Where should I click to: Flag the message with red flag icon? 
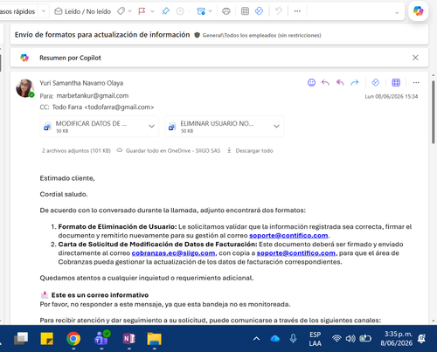point(142,11)
